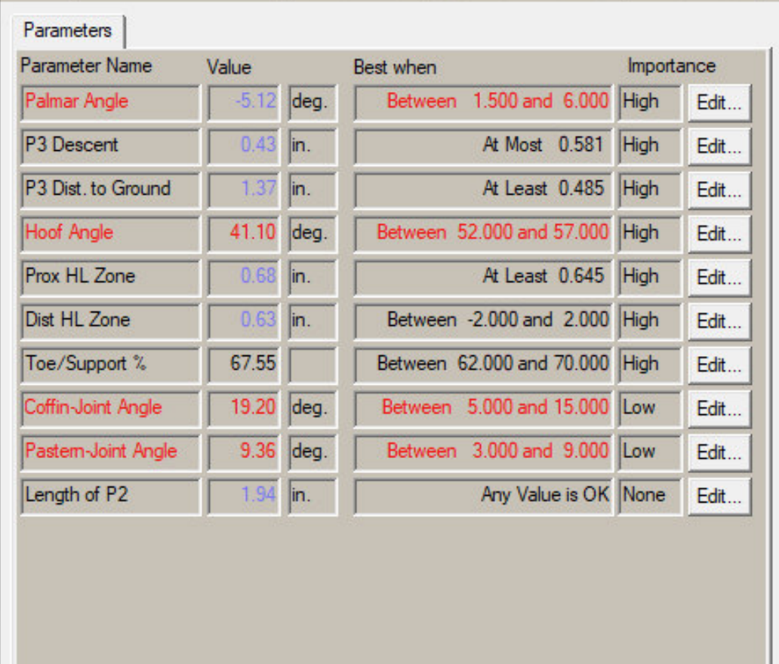This screenshot has height=664, width=779.
Task: Select the Hoof Angle best-when range
Action: 483,233
